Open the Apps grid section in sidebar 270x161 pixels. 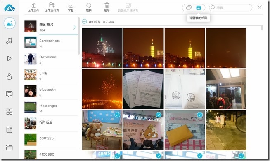(9, 112)
